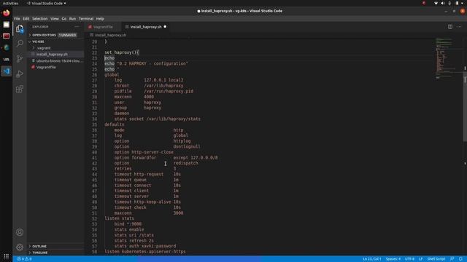467x262 pixels.
Task: Click 'listen kubernetes-apiserver-https' line
Action: (x=145, y=252)
